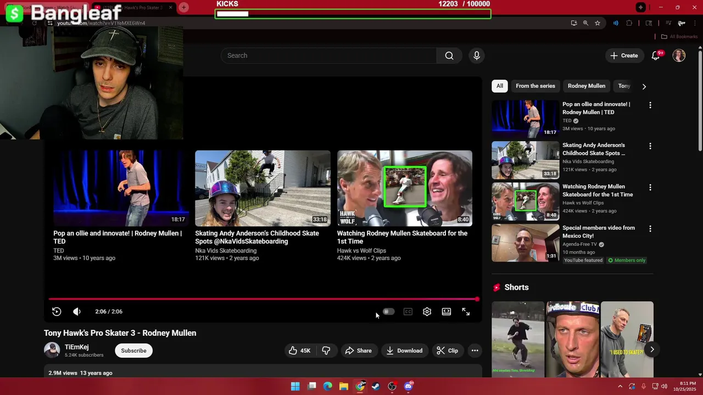Open Special members video from Mexico City title
Screen dimensions: 703x395
pos(599,232)
